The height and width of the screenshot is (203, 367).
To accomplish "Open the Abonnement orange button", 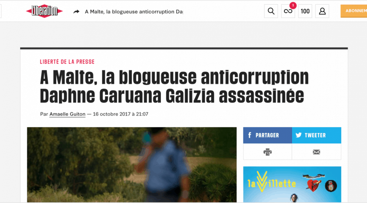I will 354,11.
